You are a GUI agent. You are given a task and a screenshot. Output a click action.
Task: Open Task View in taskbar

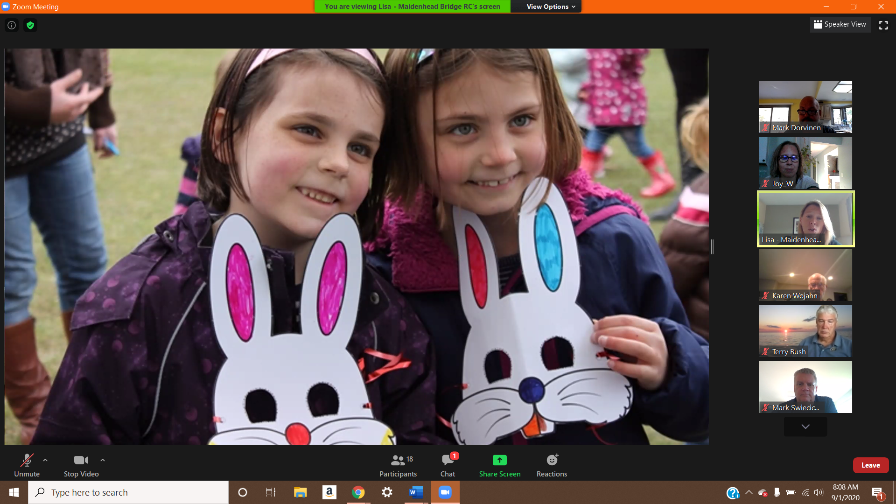pos(271,492)
